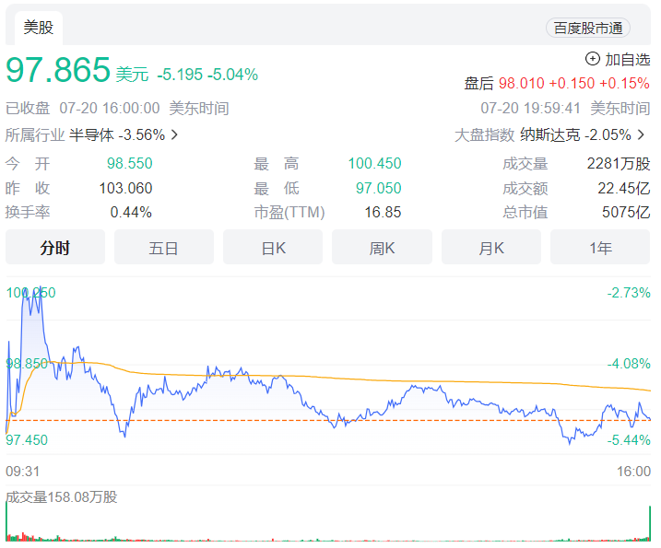Show the 月K candlestick chart
661x548 pixels.
coord(491,247)
